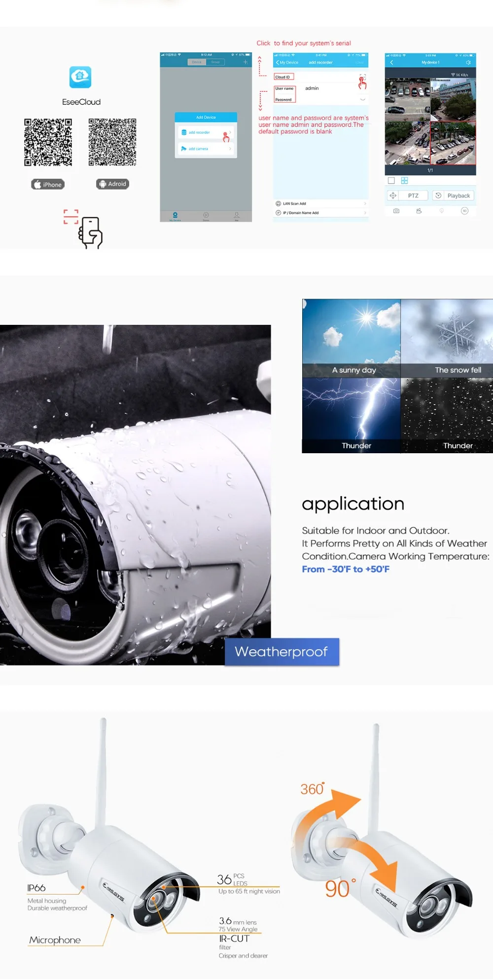Click the PTZ button
The height and width of the screenshot is (979, 493).
408,196
